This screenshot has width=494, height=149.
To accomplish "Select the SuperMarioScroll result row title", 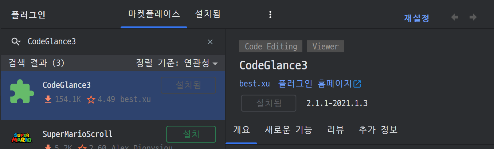I will (78, 134).
